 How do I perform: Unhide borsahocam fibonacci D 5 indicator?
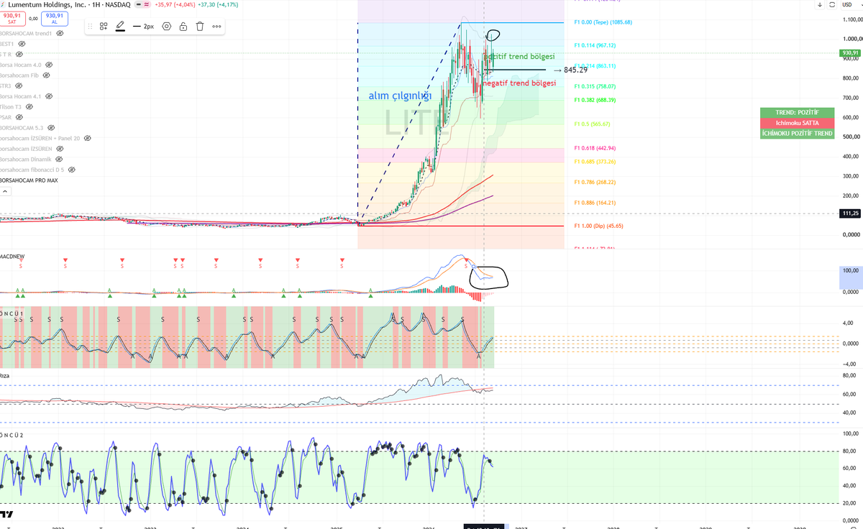click(71, 170)
